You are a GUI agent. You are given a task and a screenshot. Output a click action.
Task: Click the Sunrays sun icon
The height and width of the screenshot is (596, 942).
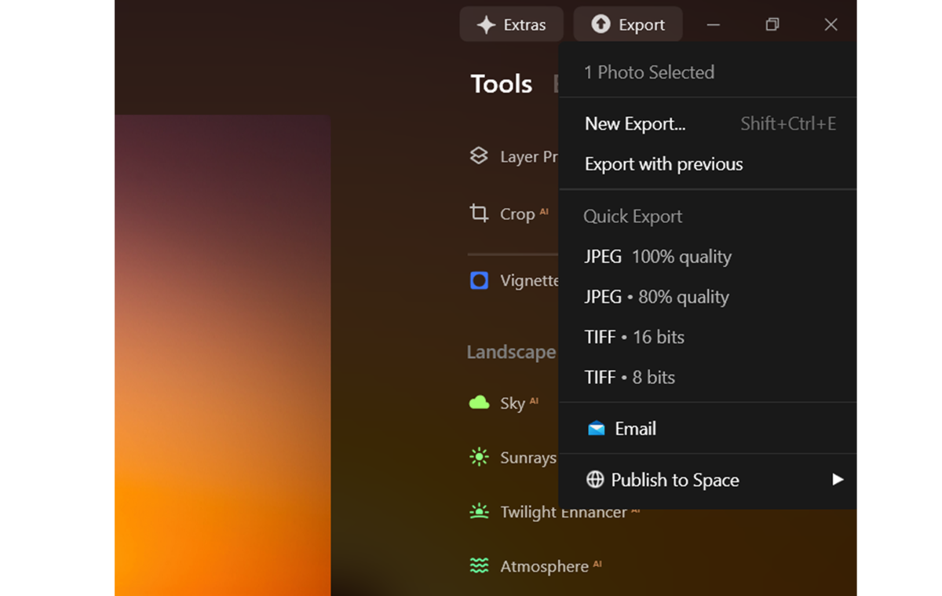(479, 457)
